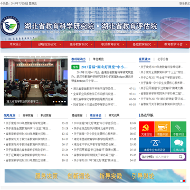Open 关于征集湖北省教育科学规划2016 item

27,155
